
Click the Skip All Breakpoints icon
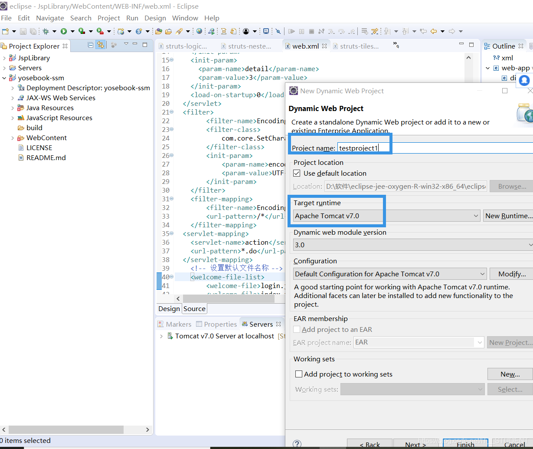click(x=278, y=31)
